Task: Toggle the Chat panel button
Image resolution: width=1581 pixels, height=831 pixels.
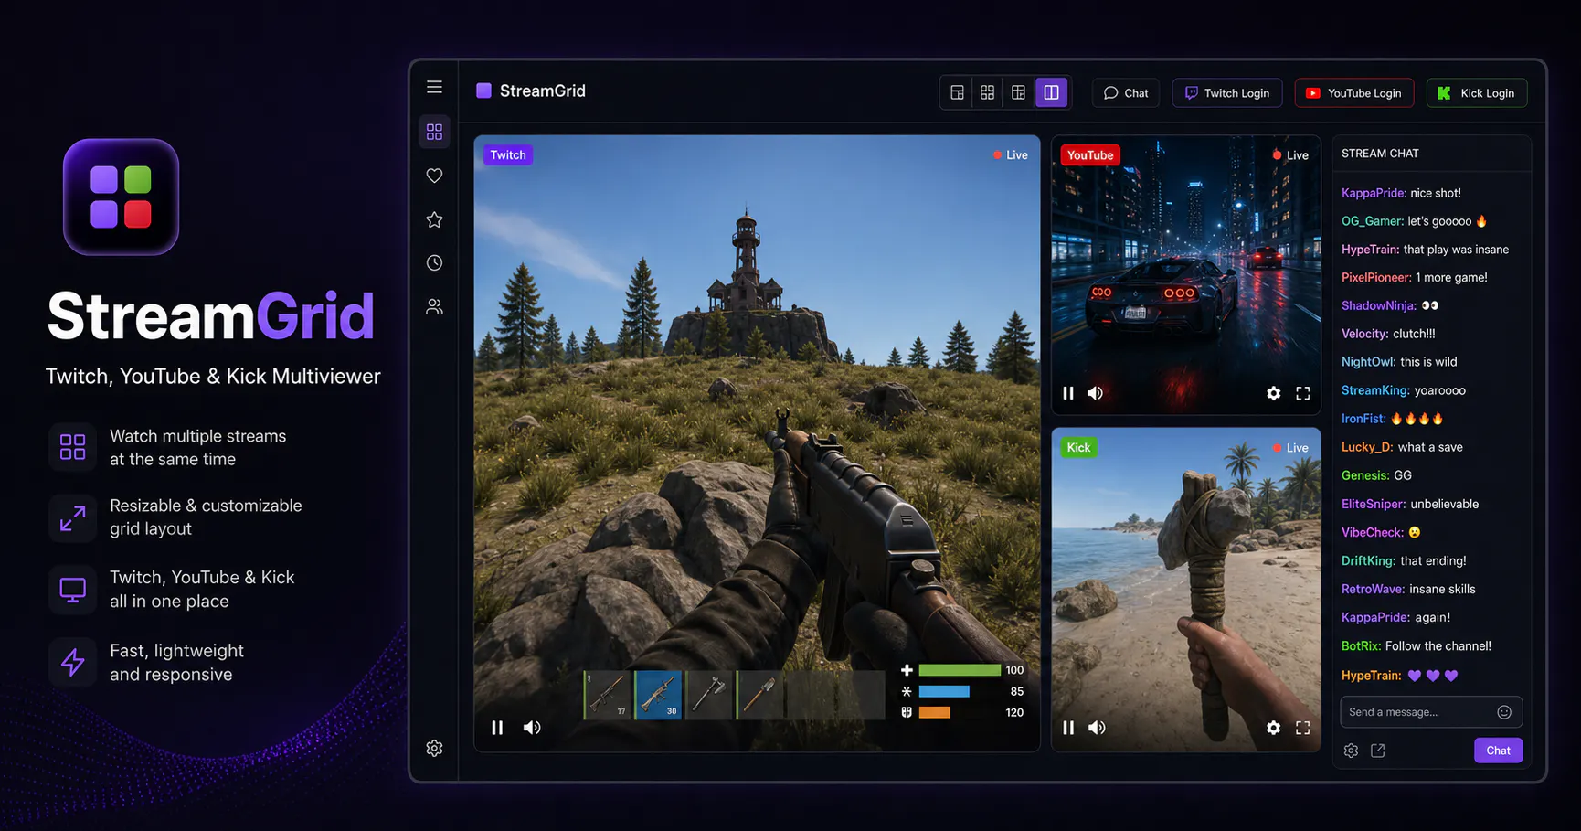Action: coord(1126,93)
